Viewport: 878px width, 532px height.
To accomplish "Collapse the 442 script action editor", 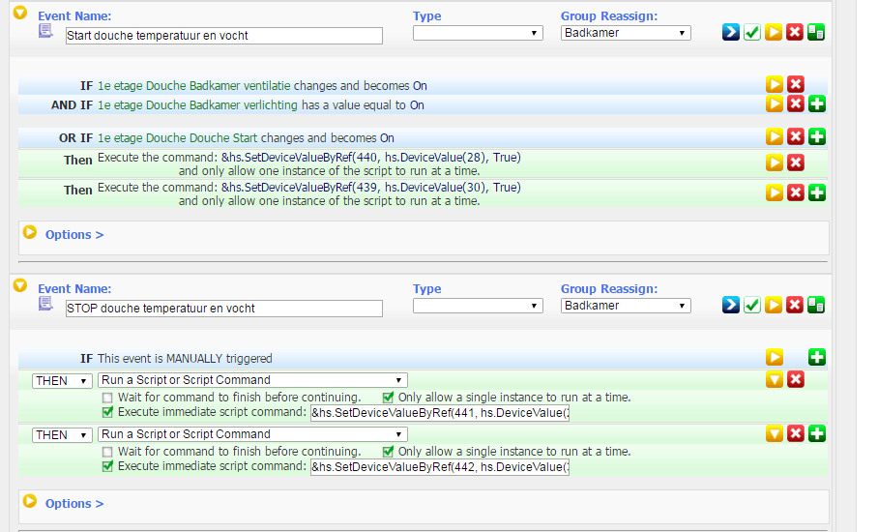I will tap(775, 433).
